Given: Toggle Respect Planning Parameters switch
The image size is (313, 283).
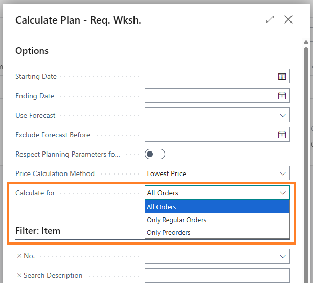Looking at the screenshot, I should pyautogui.click(x=155, y=154).
